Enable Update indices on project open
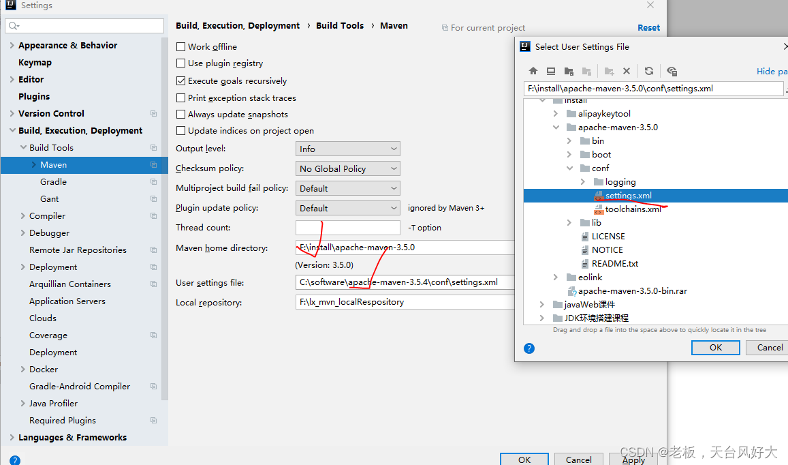 tap(181, 131)
